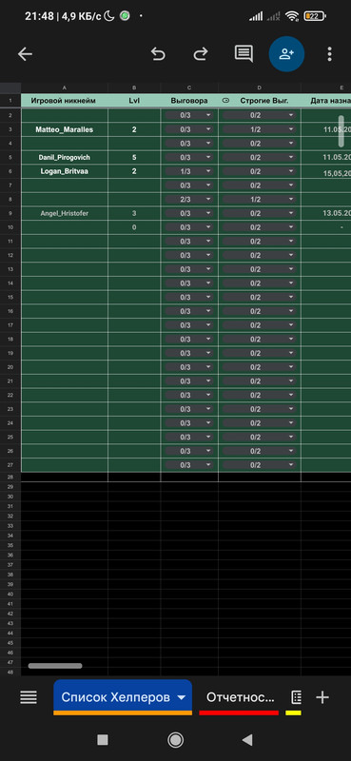This screenshot has width=351, height=761.
Task: Select Lvl value 5 for Danil_Pirogovich
Action: [x=134, y=158]
